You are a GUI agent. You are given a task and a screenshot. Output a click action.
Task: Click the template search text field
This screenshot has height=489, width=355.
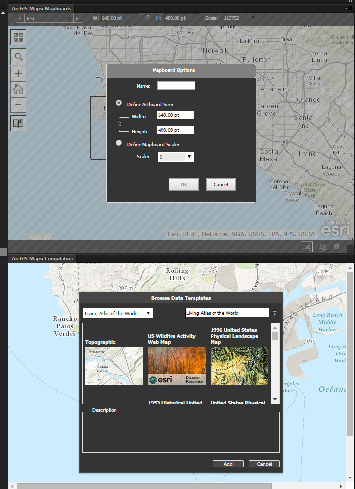pos(227,313)
